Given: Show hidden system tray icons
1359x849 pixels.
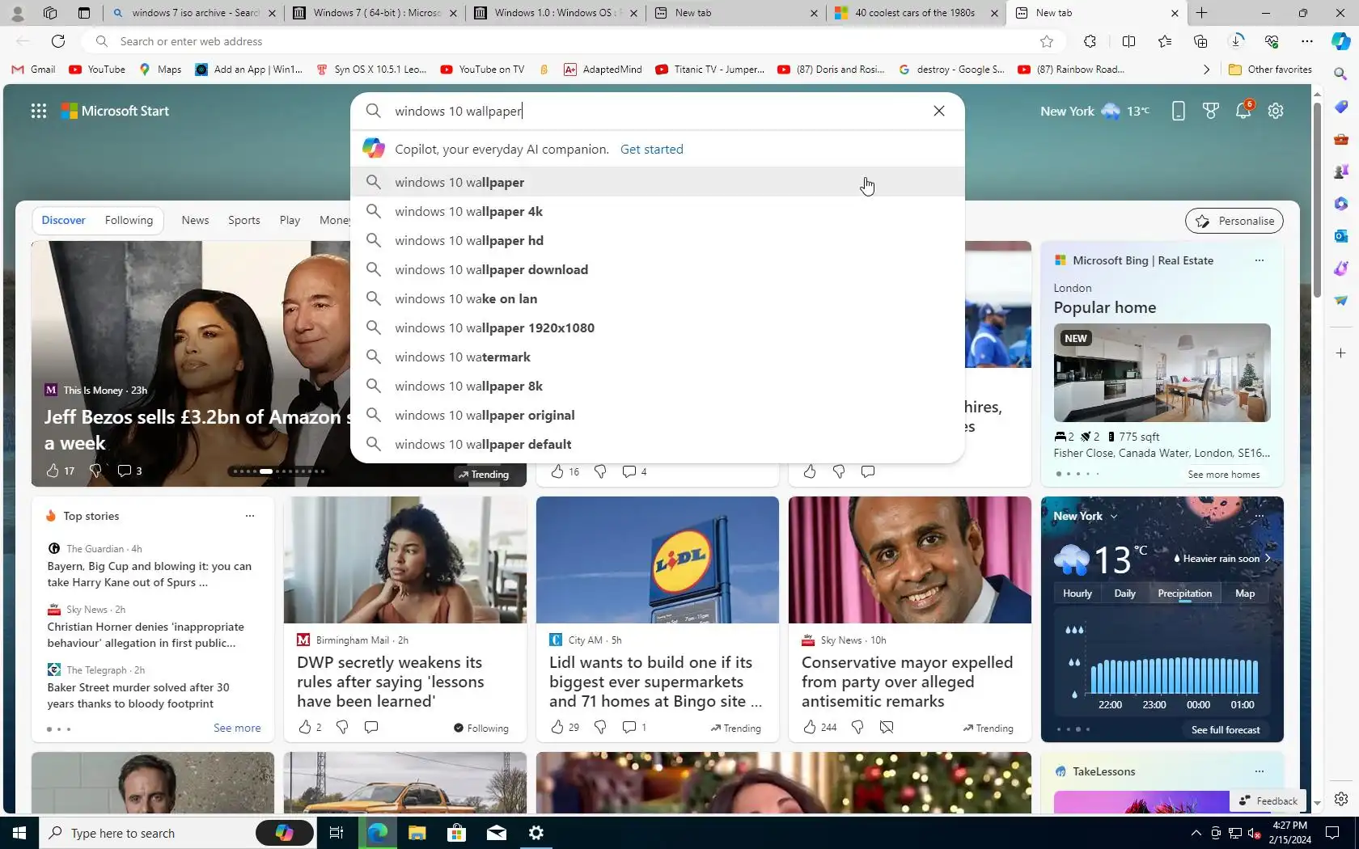Looking at the screenshot, I should [1196, 833].
